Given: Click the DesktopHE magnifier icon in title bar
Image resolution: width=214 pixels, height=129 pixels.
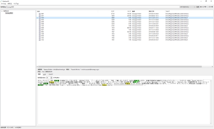Looking at the screenshot, I should click(1, 1).
